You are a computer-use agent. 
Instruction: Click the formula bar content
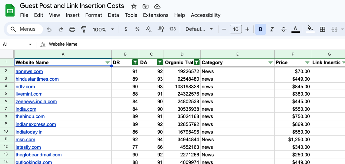[63, 44]
